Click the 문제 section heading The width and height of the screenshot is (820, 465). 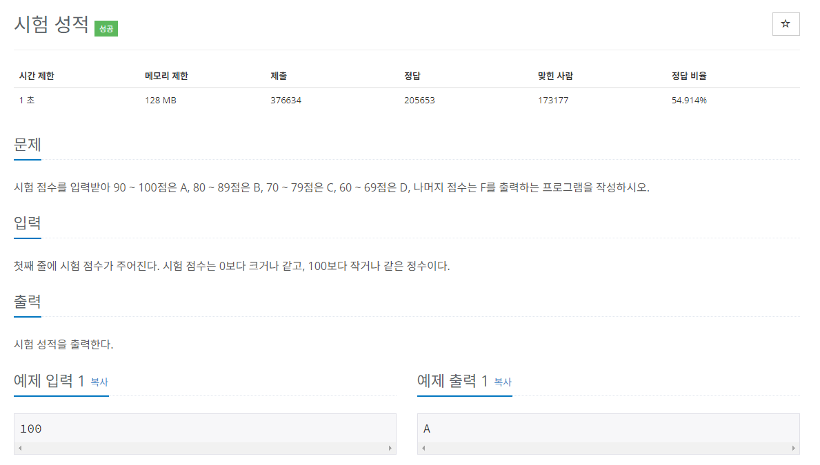[27, 145]
